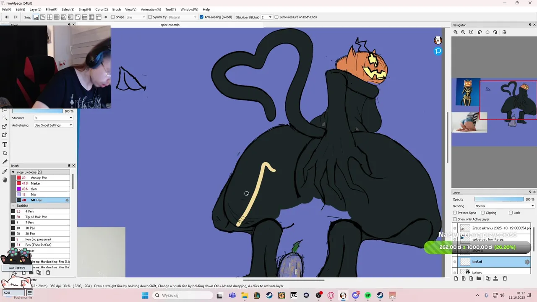Select the Hand tool
The image size is (537, 302).
[5, 180]
